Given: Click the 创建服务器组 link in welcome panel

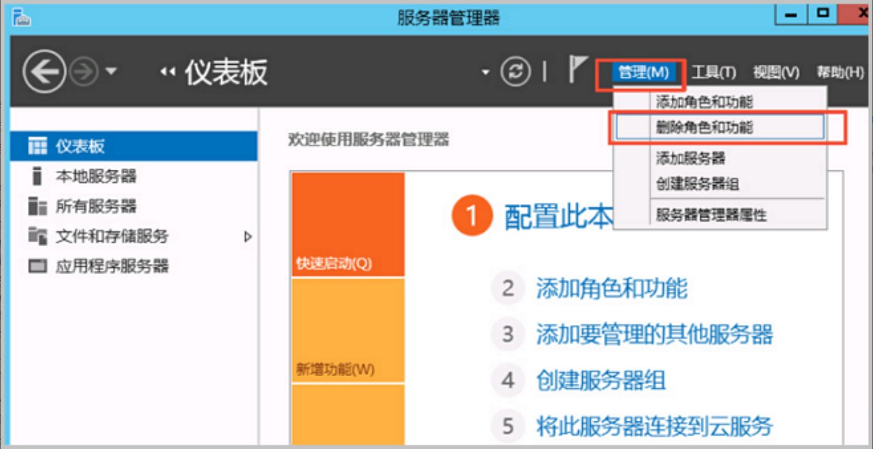Looking at the screenshot, I should point(601,380).
